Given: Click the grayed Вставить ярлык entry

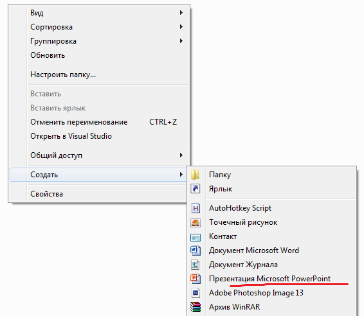Looking at the screenshot, I should (x=99, y=108).
